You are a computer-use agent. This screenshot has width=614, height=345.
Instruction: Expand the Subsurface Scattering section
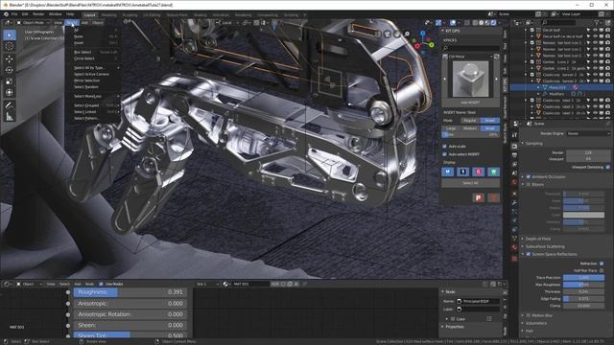pyautogui.click(x=545, y=246)
